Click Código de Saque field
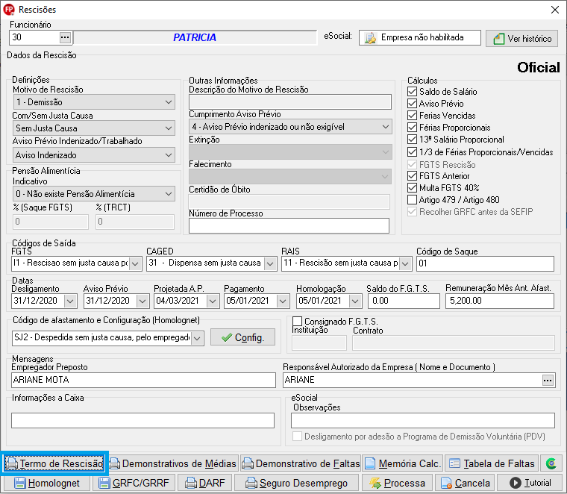Screen dimensions: 567x494 coord(485,263)
